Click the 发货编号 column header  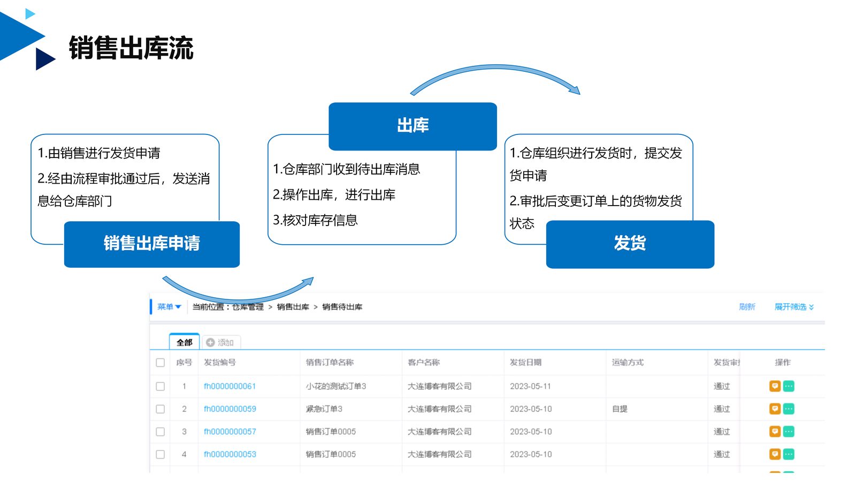(219, 363)
